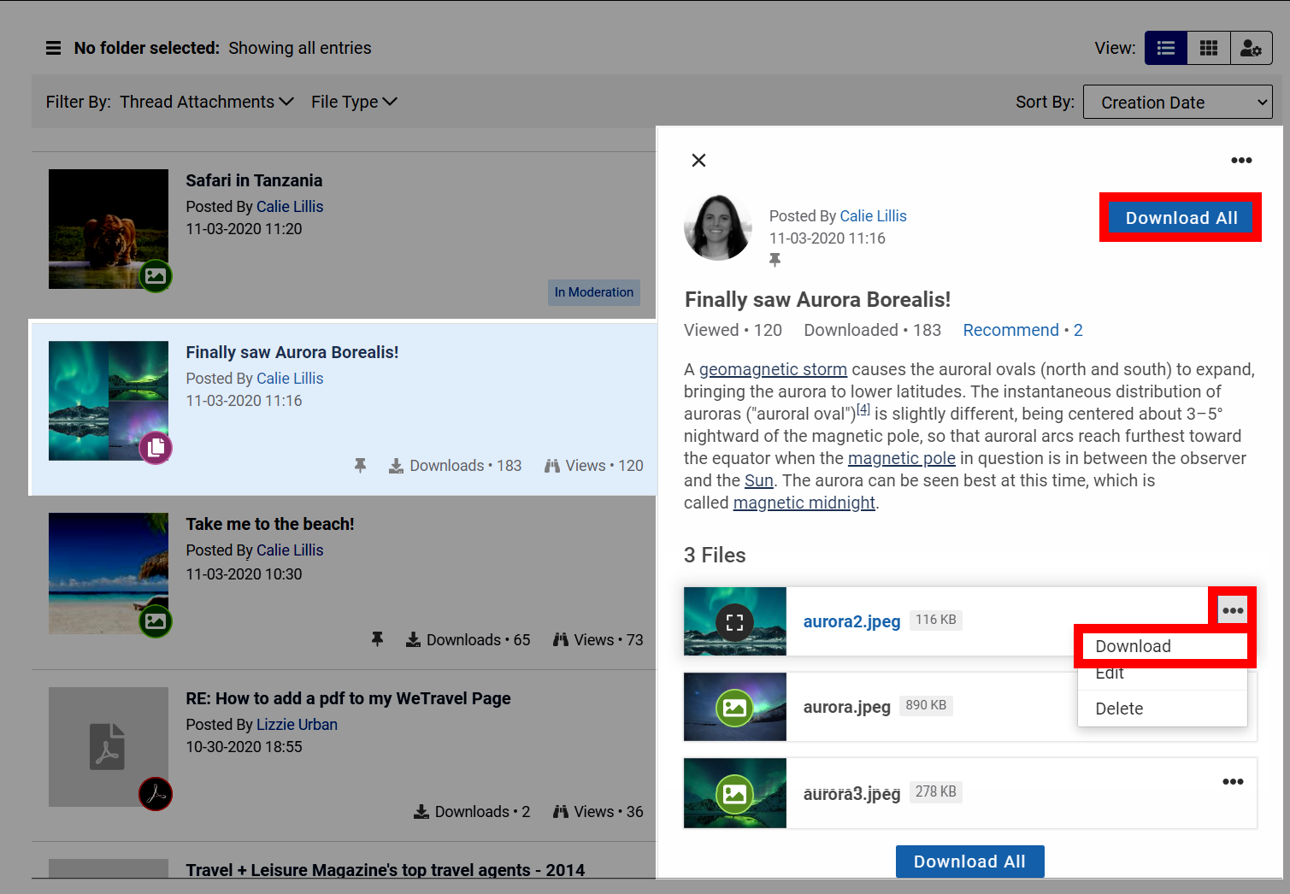The height and width of the screenshot is (894, 1290).
Task: Open Calie Lillis link on Safari entry
Action: coord(290,206)
